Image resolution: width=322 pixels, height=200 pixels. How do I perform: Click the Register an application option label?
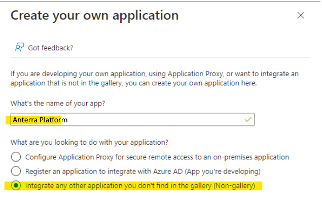pyautogui.click(x=143, y=172)
